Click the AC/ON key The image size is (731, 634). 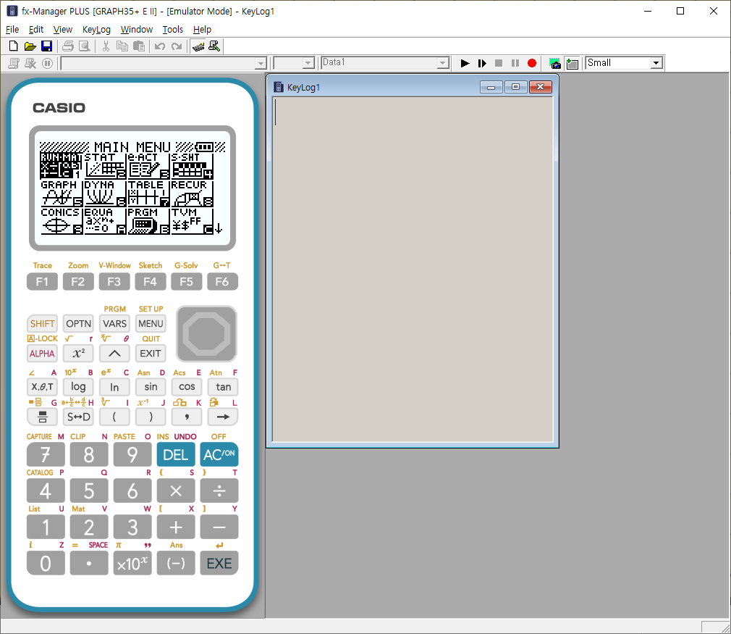219,455
